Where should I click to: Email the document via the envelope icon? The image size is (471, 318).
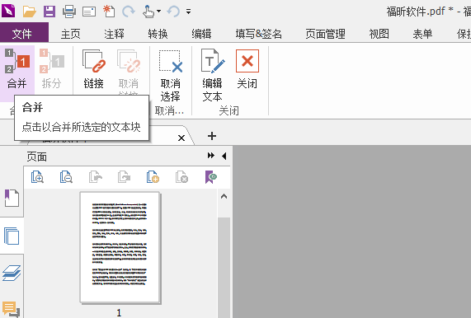pyautogui.click(x=89, y=12)
